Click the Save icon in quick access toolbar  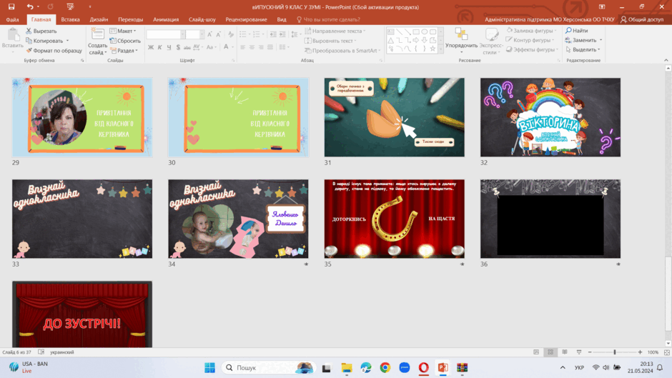pos(11,7)
